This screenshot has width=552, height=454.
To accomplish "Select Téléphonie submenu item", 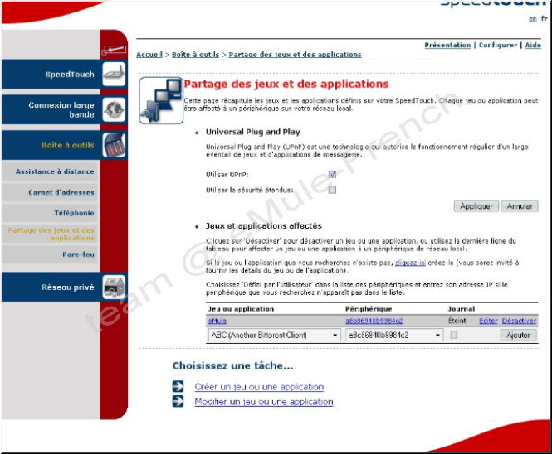I will point(50,213).
